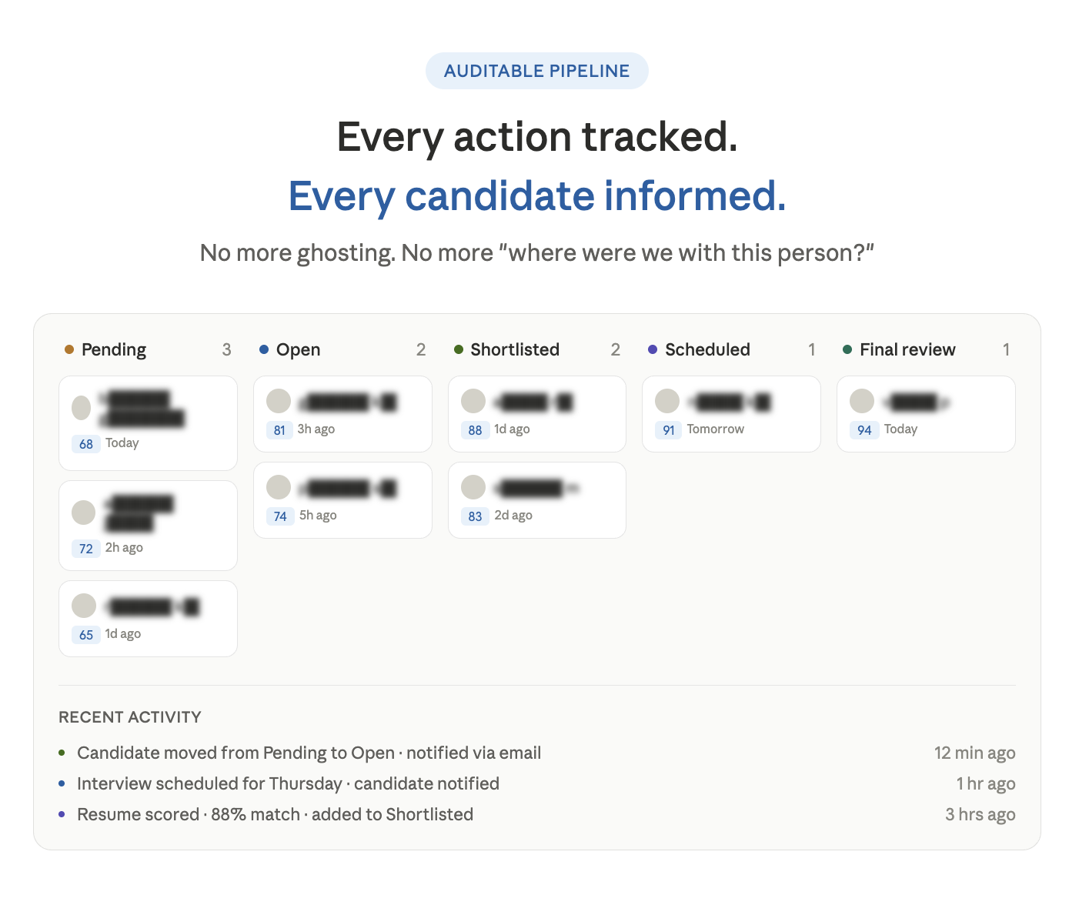Open the candidate card from 2d ago
The height and width of the screenshot is (905, 1079).
point(537,500)
